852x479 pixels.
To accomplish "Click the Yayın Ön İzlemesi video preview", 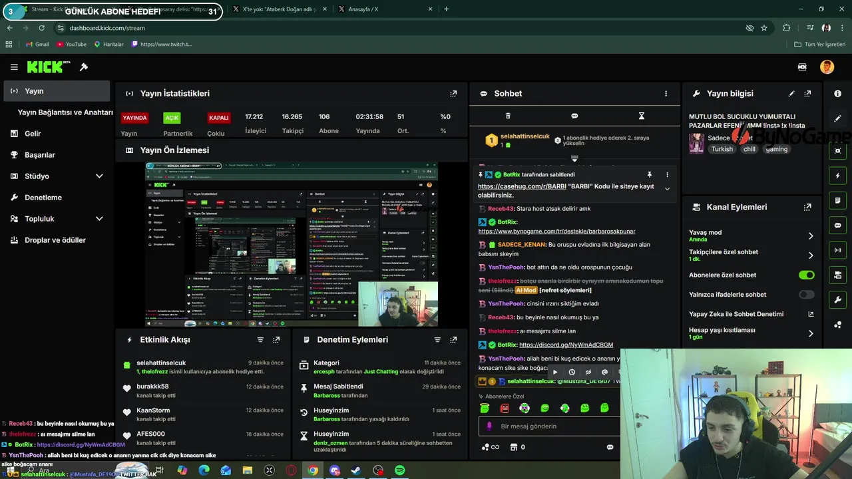I will pos(292,244).
